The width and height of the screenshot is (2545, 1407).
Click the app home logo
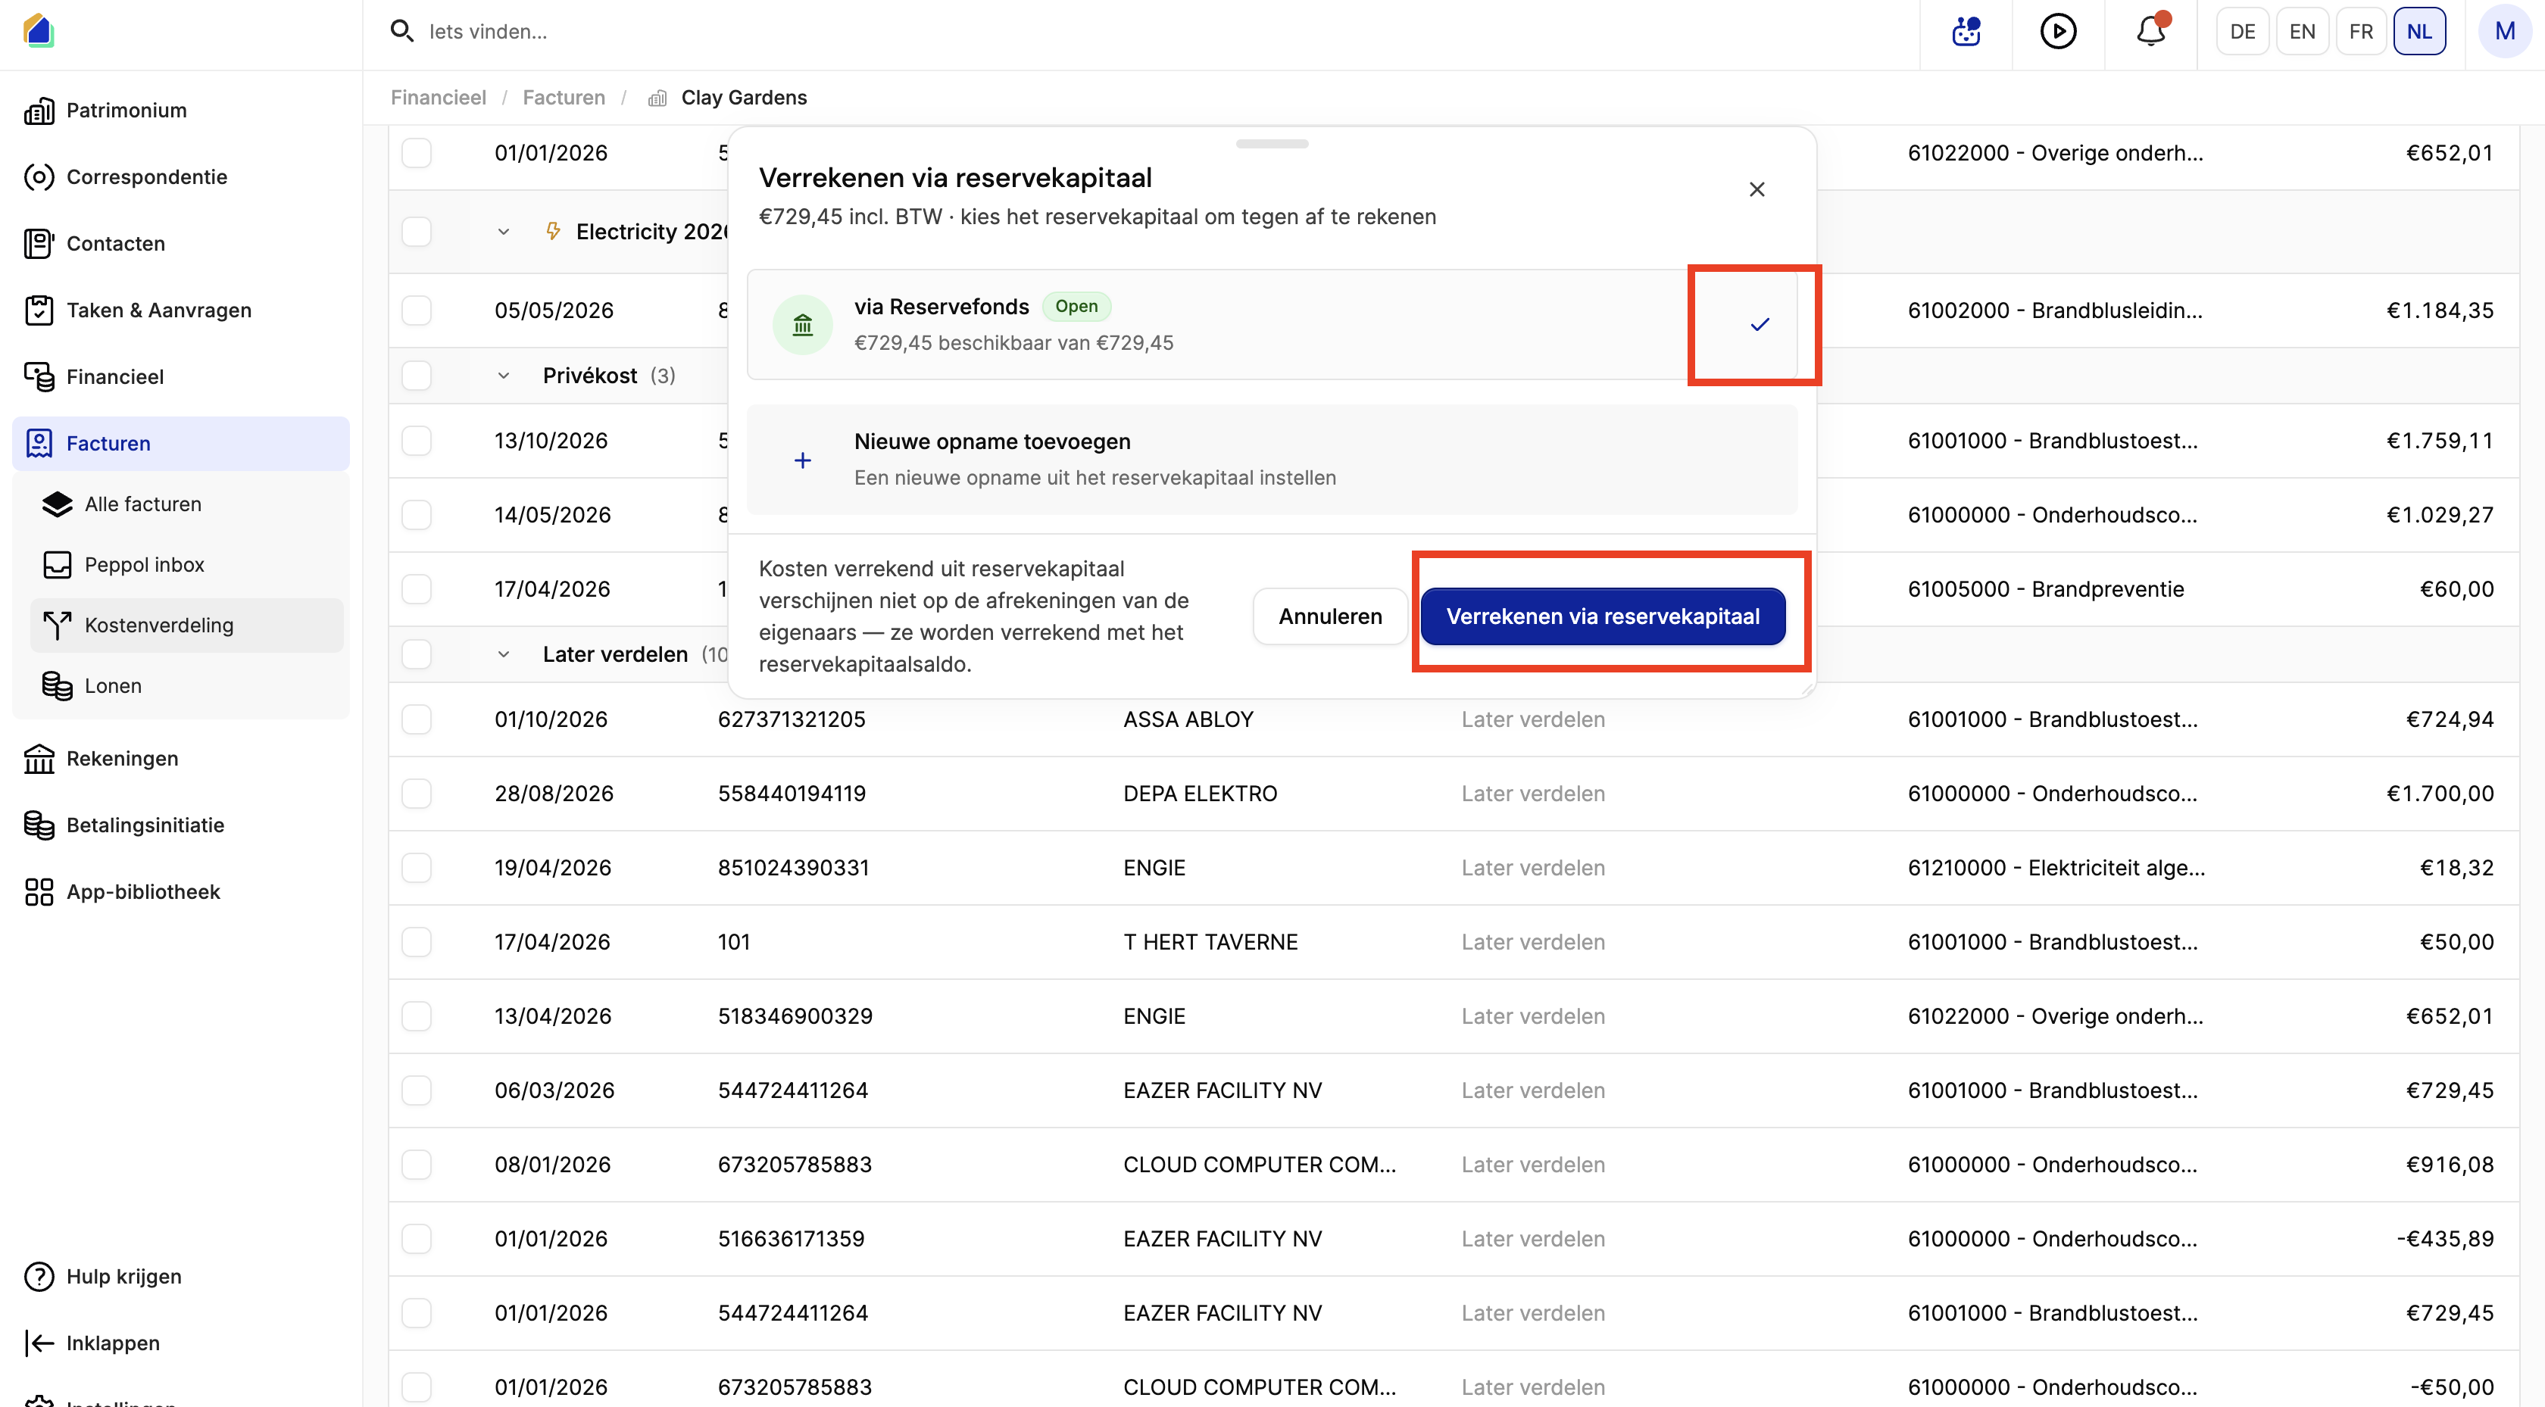coord(39,30)
